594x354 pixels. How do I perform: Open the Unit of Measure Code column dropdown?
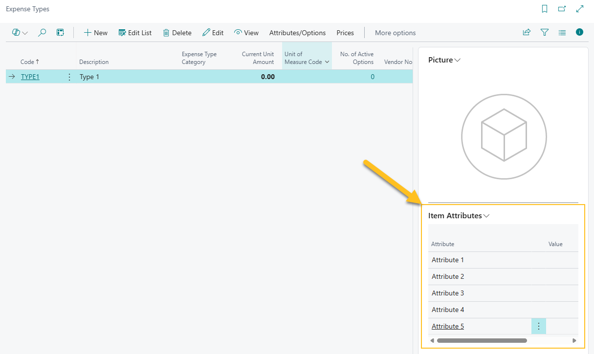pos(327,62)
